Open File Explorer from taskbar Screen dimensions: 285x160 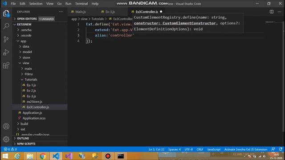[x=30, y=156]
